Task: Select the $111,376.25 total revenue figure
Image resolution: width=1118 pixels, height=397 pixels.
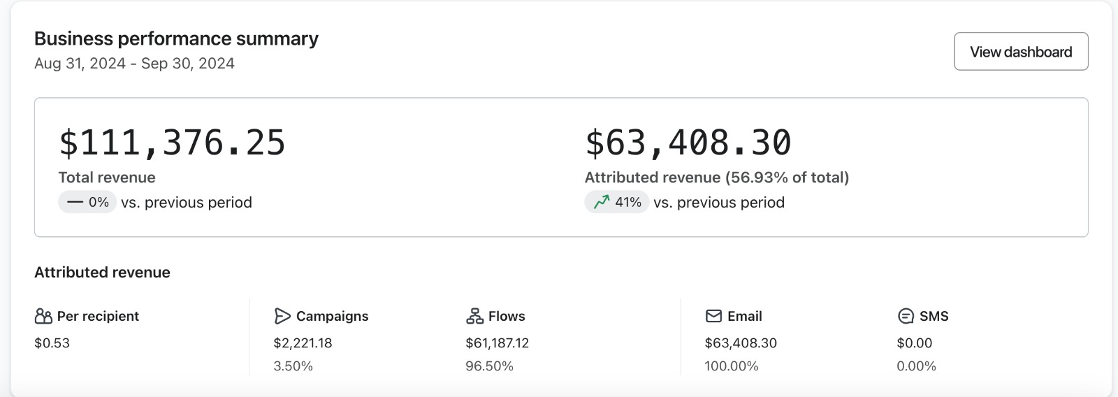Action: coord(172,143)
